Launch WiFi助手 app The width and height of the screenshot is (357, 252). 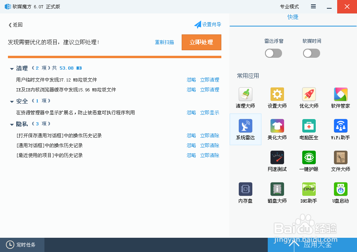(x=341, y=126)
